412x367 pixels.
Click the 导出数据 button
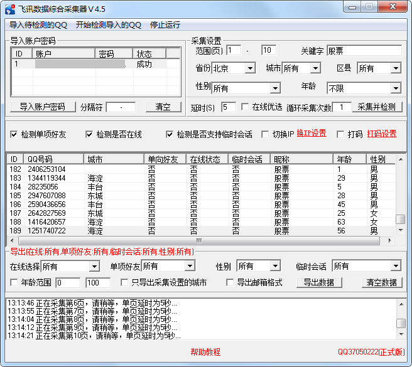318,282
